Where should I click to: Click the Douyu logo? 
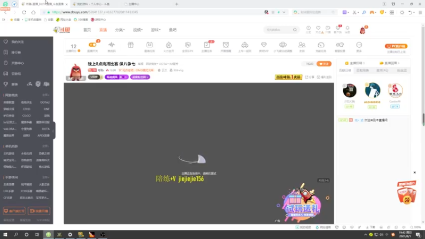click(62, 30)
